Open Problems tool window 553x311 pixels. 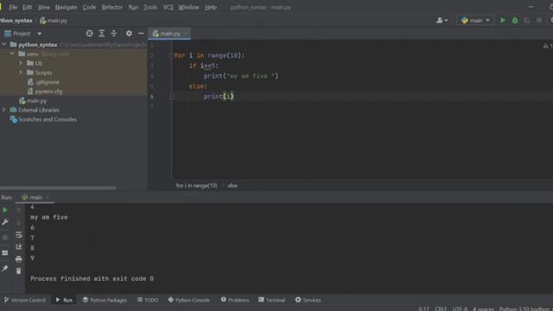click(x=235, y=300)
